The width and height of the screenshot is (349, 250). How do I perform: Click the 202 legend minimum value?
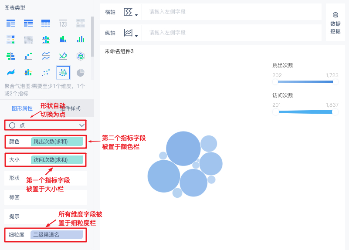[x=277, y=75]
